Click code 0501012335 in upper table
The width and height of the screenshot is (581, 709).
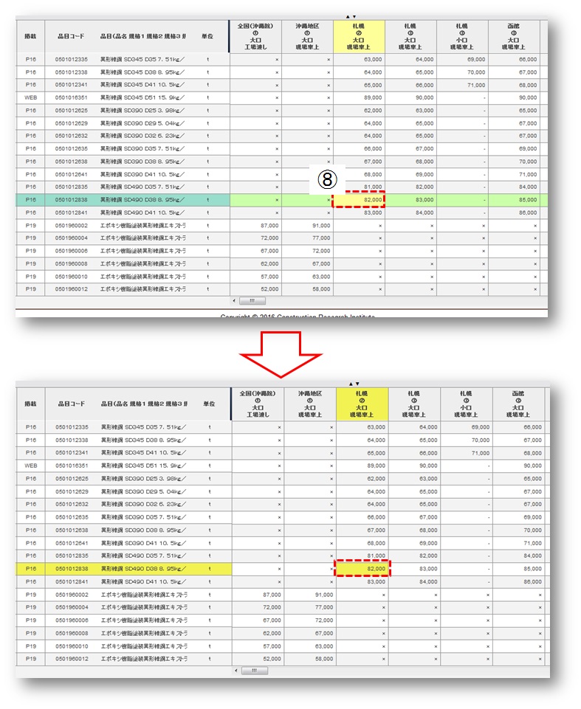(72, 59)
